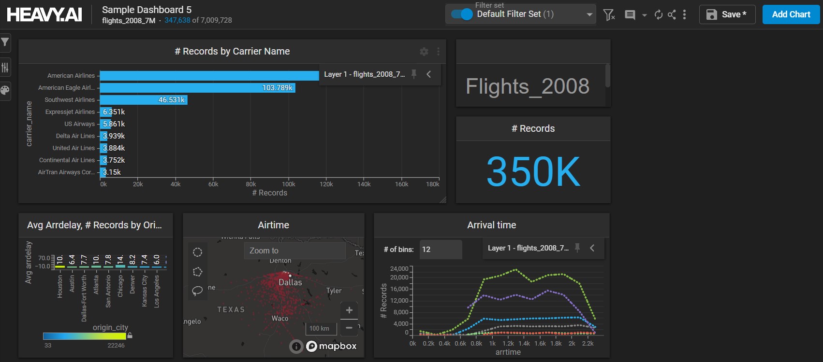823x362 pixels.
Task: Toggle the Default Filter Set switch
Action: point(462,14)
